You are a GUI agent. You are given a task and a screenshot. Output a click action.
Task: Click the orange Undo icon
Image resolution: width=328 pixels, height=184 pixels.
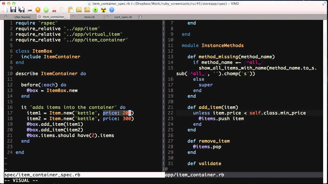tap(38, 10)
